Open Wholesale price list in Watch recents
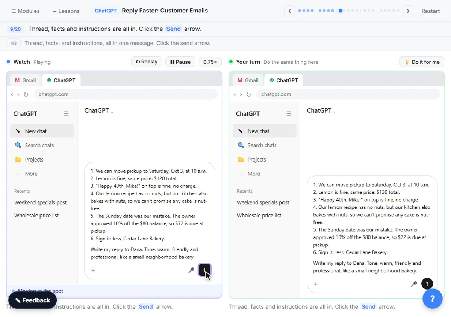Viewport: 451px width, 317px height. [x=36, y=216]
